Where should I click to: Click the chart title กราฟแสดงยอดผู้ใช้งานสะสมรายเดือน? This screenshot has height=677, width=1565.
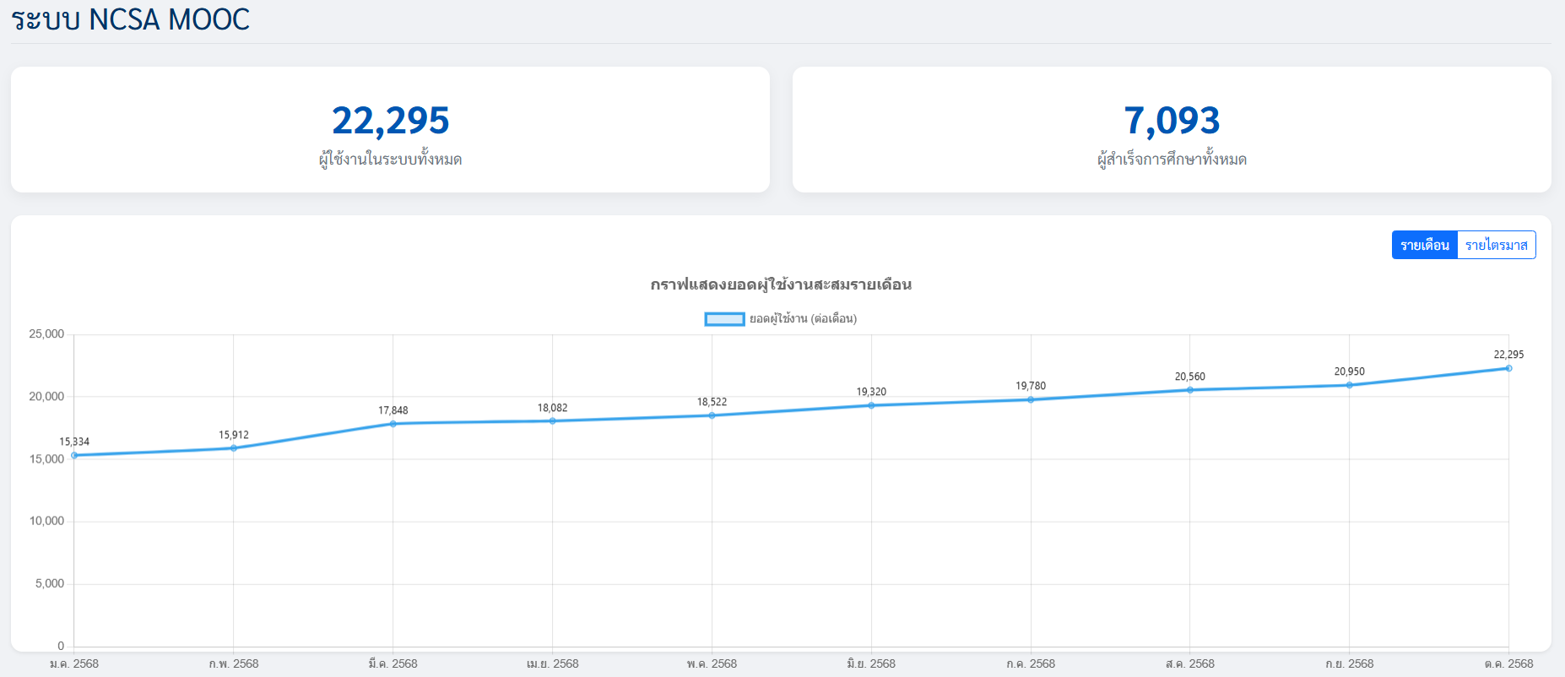click(x=781, y=284)
